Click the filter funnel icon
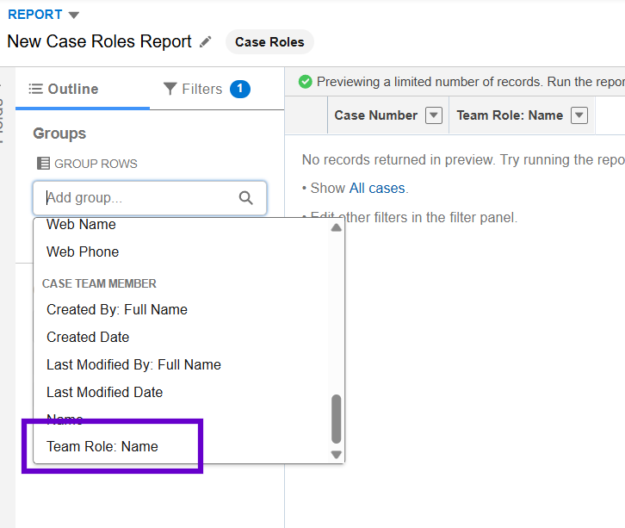The image size is (625, 528). click(170, 89)
